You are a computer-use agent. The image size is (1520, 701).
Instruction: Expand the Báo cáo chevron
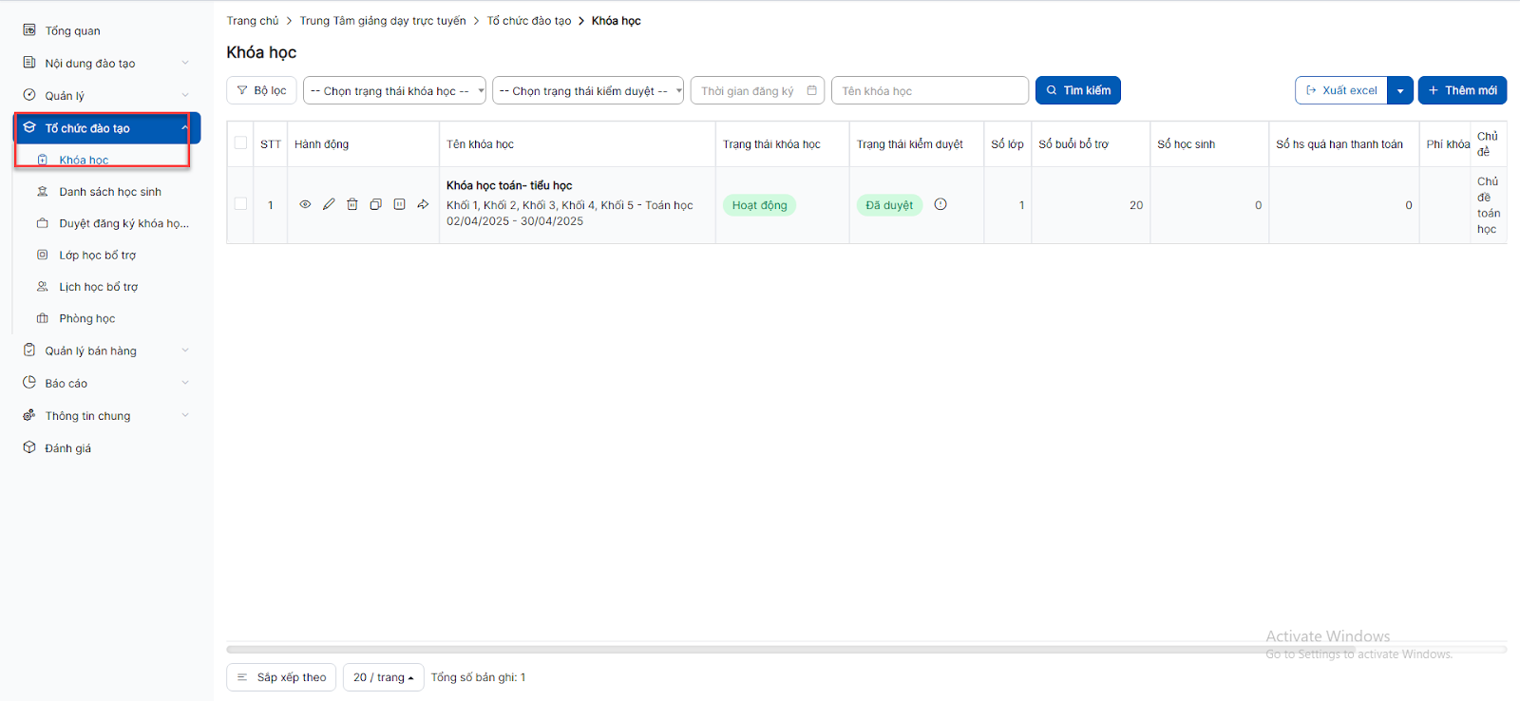click(185, 383)
